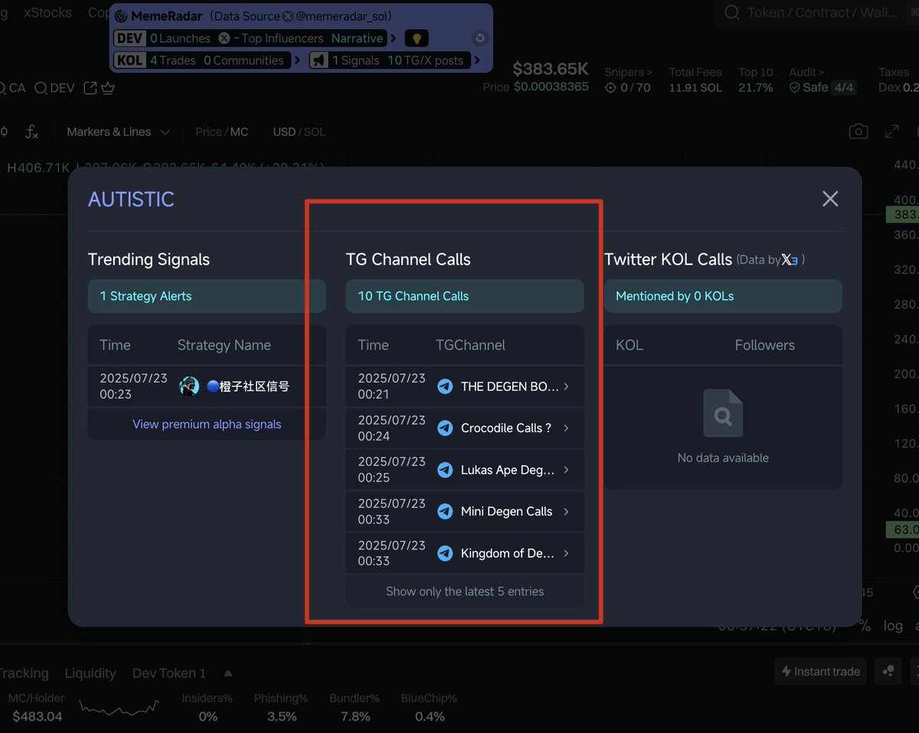Click Telegram icon beside Crocodile Calls

pos(445,428)
